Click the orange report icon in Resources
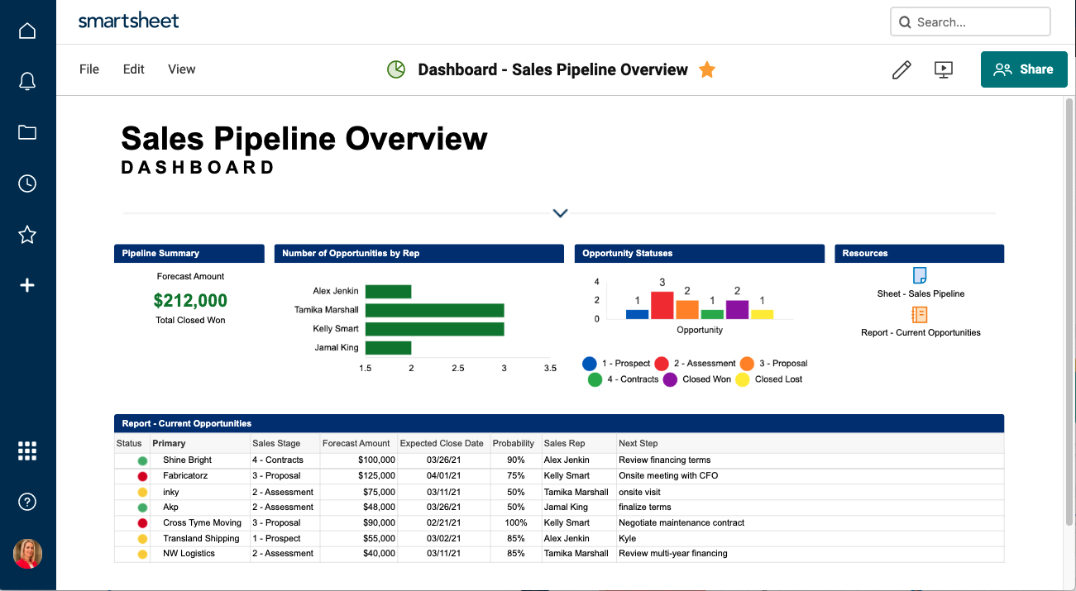 pos(919,314)
